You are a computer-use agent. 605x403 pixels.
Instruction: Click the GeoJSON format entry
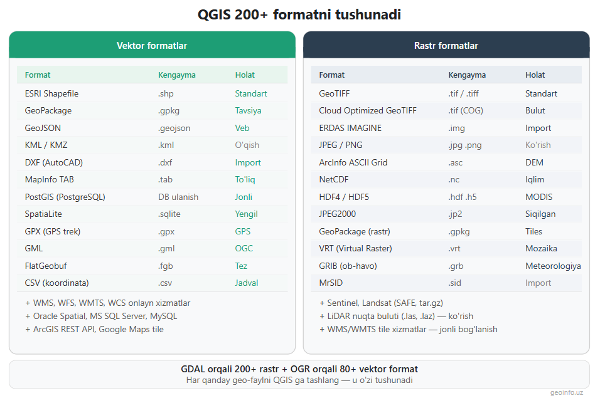[x=43, y=128]
